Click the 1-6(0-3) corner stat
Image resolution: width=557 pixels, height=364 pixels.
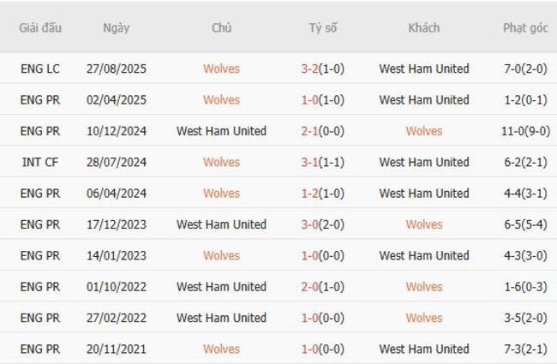525,286
